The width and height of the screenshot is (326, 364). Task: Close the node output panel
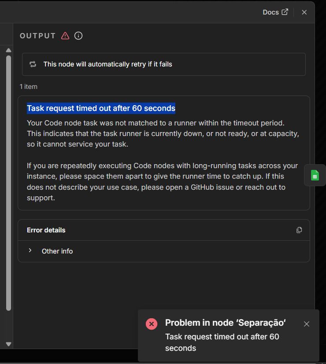304,12
